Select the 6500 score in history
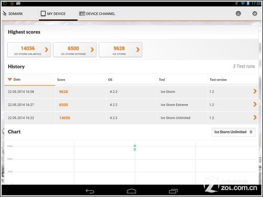This screenshot has width=263, height=197. pos(63,105)
